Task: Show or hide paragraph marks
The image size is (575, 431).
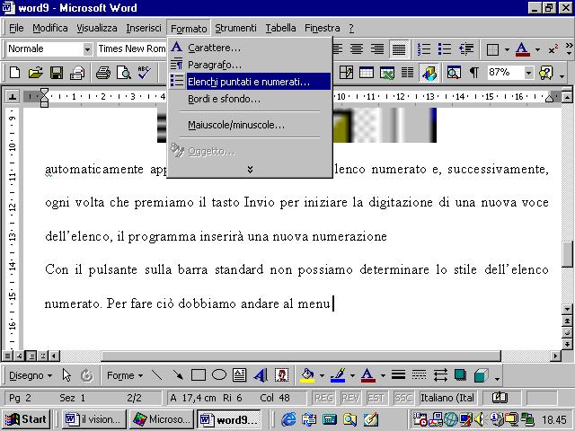Action: tap(474, 73)
